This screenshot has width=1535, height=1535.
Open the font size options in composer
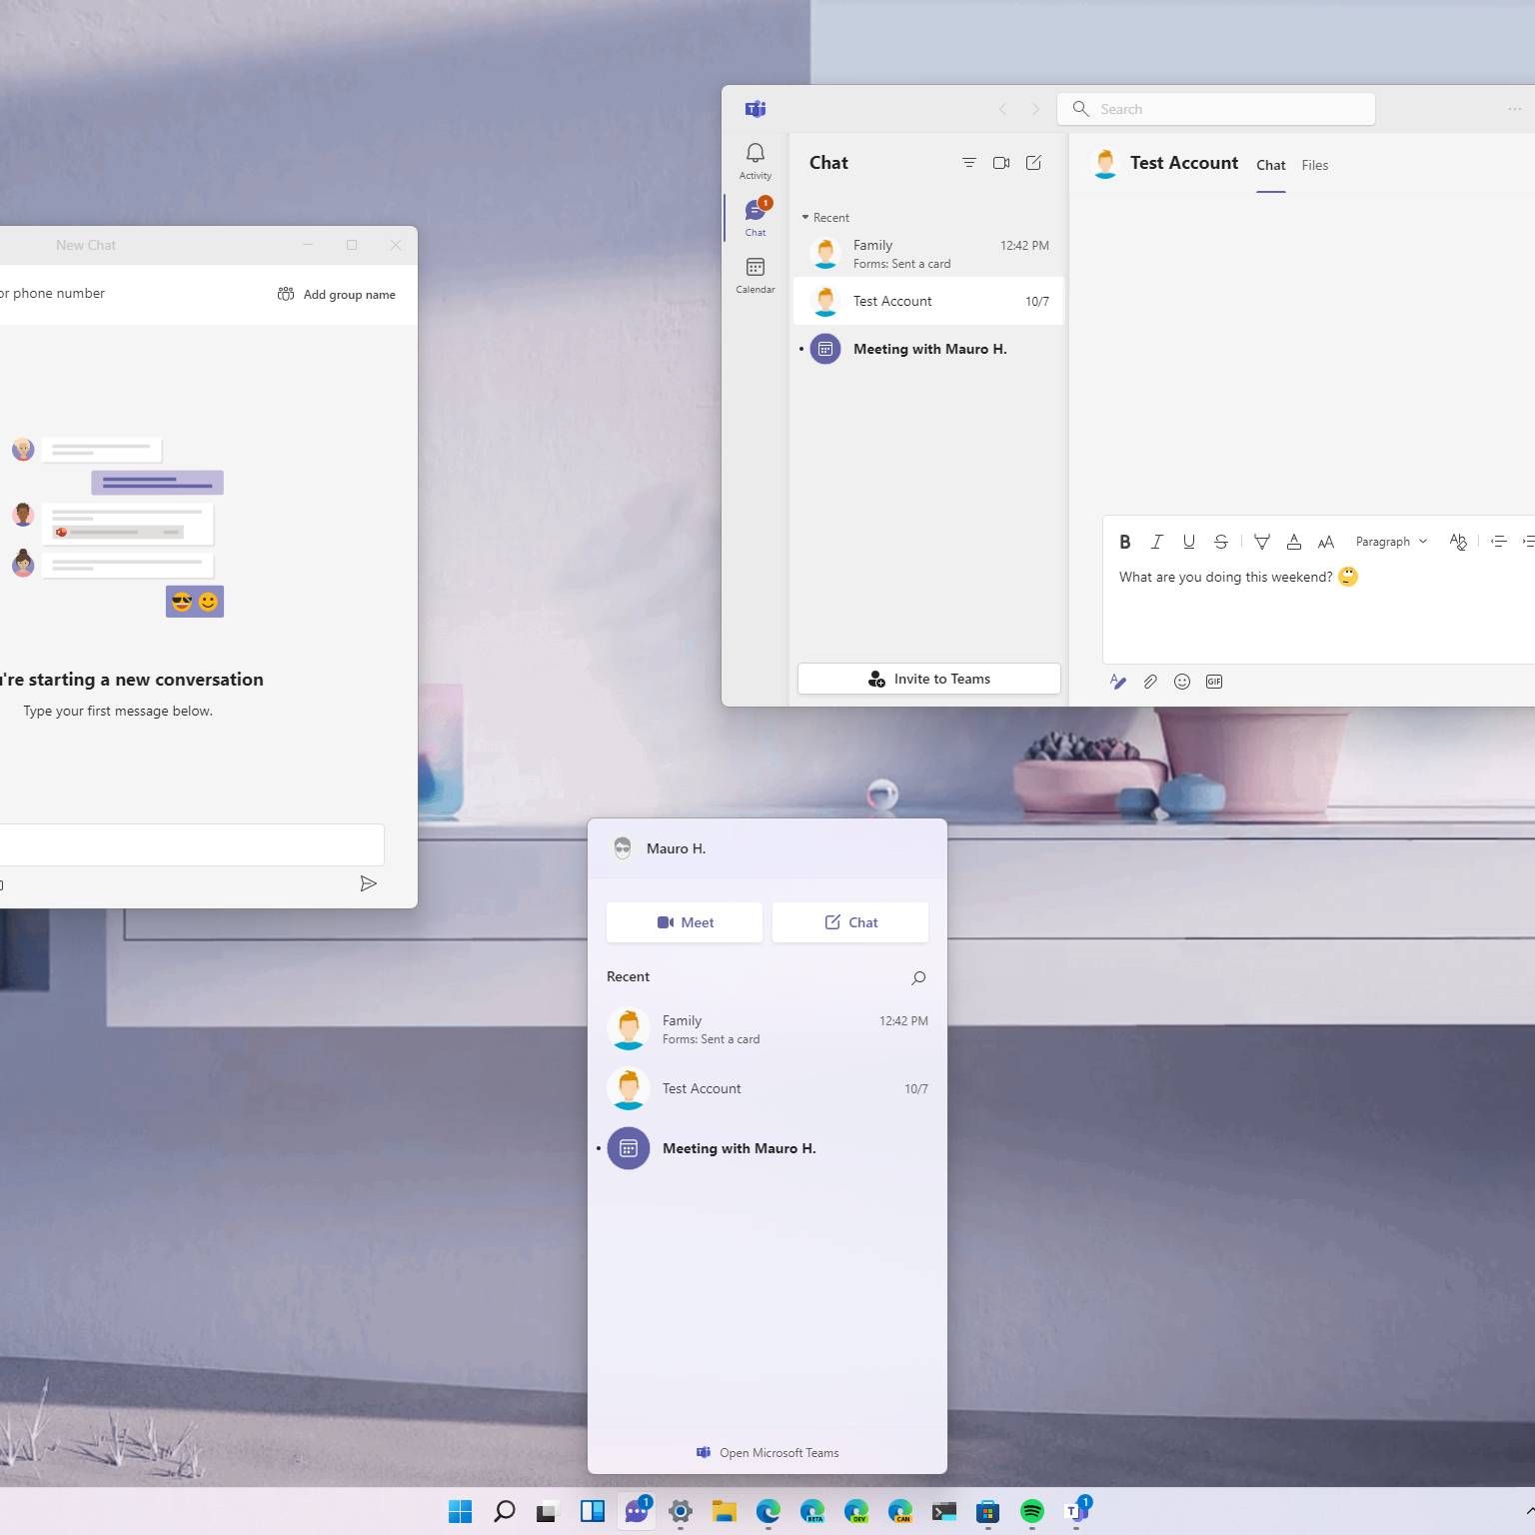pyautogui.click(x=1325, y=542)
